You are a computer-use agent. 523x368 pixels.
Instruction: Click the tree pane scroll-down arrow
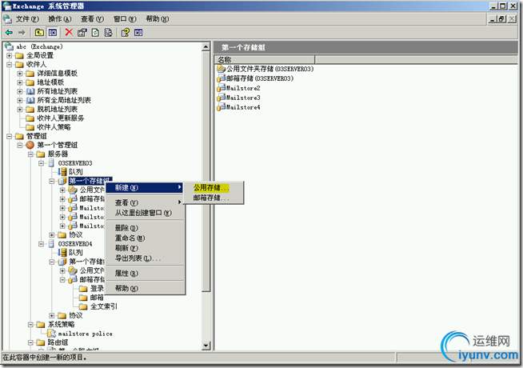(206, 346)
